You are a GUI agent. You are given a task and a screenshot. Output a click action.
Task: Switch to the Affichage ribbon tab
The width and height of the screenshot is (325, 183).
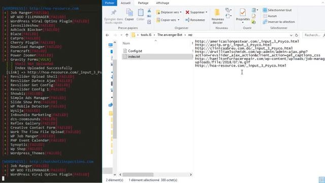pos(162,3)
